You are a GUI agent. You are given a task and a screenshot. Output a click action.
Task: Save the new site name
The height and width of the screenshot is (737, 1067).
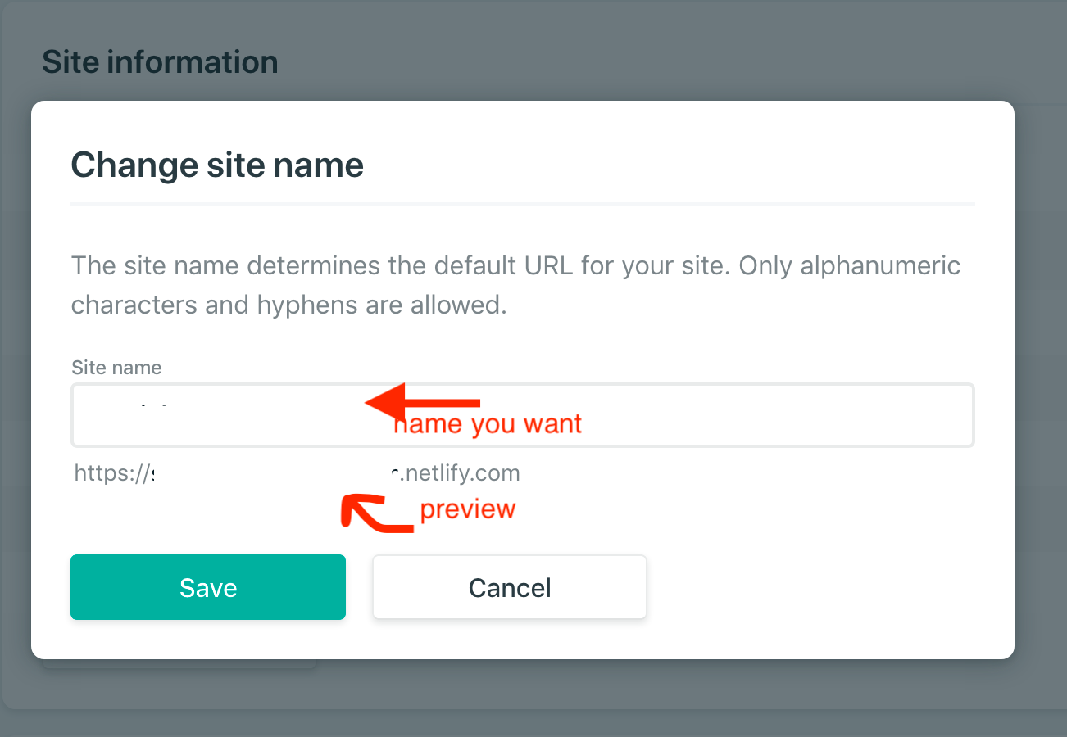(207, 586)
